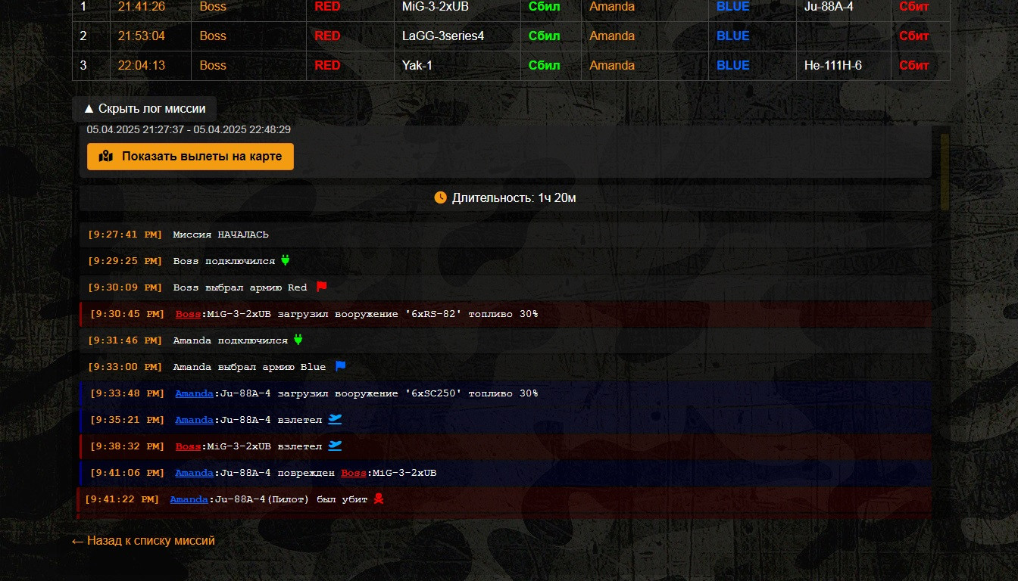Image resolution: width=1018 pixels, height=581 pixels.
Task: Open Boss link after поврежден in 9:41:06 entry
Action: click(x=354, y=473)
